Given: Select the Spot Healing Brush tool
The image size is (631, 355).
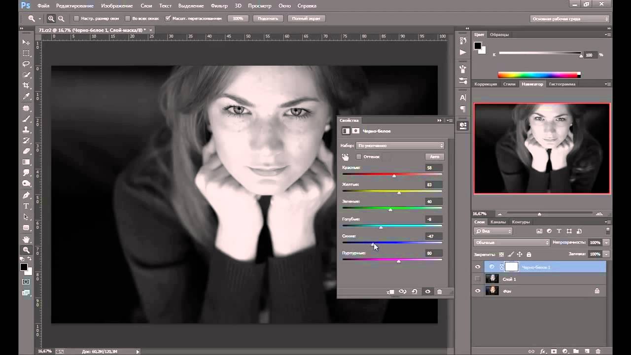Looking at the screenshot, I should [27, 108].
